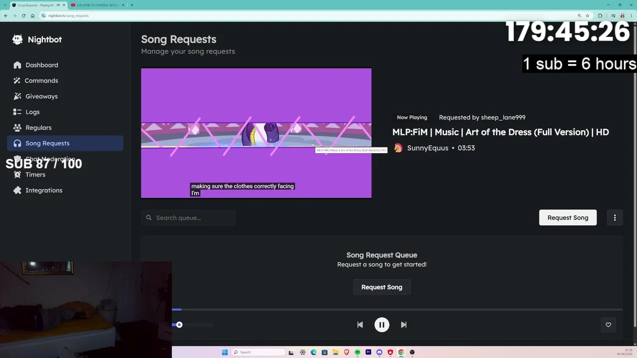Close the YouTube browser tab
Viewport: 637px width, 358px height.
point(123,5)
